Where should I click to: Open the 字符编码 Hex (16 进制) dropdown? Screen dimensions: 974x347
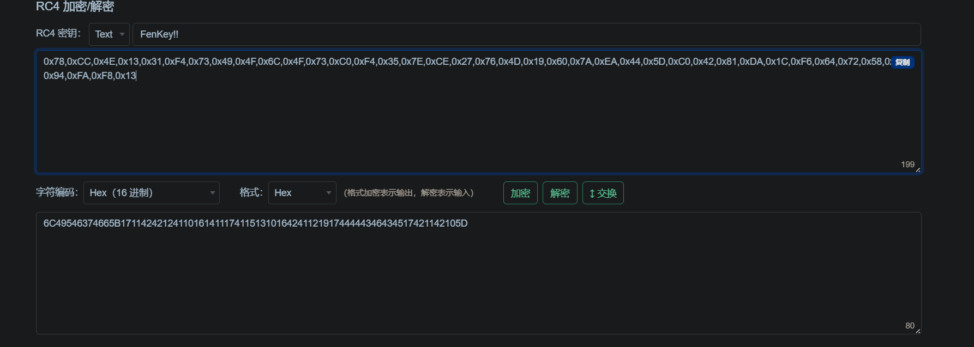(x=151, y=193)
